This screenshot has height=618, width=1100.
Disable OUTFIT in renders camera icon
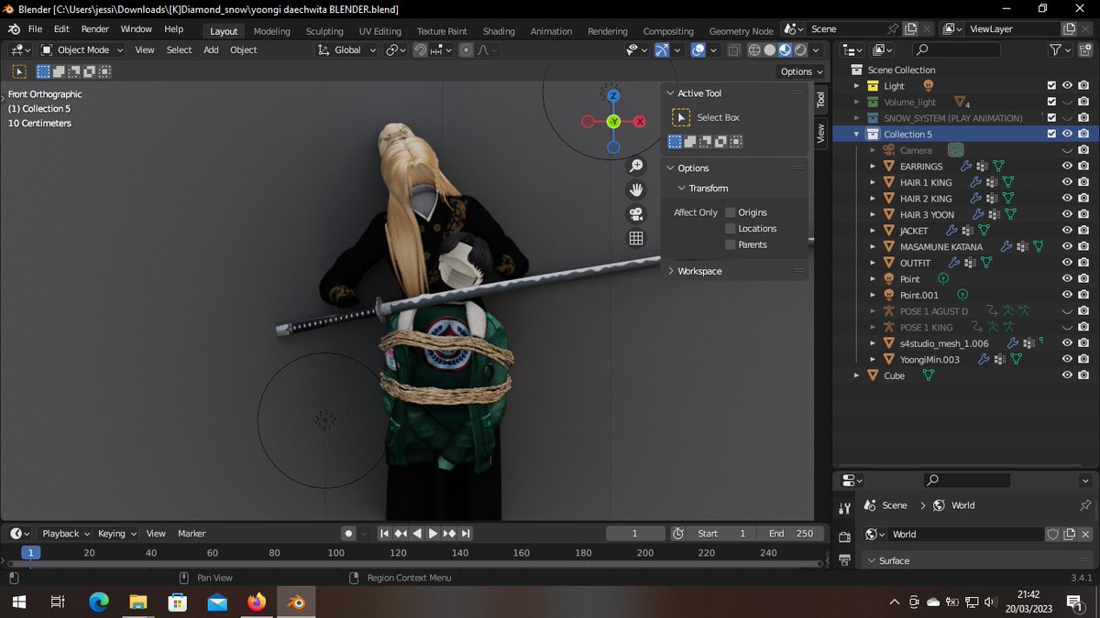[x=1083, y=263]
